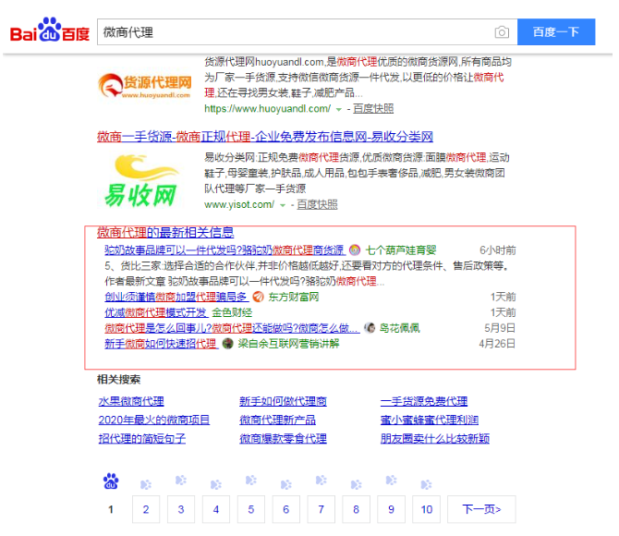The width and height of the screenshot is (619, 536).
Task: Open 微商代理是怎么回事儿 news link
Action: pos(232,328)
